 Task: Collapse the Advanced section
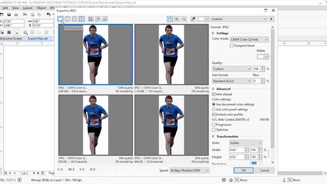pyautogui.click(x=213, y=89)
